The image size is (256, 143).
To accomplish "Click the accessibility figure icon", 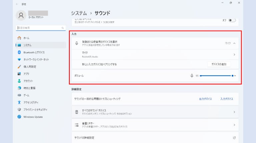I will pyautogui.click(x=19, y=103).
